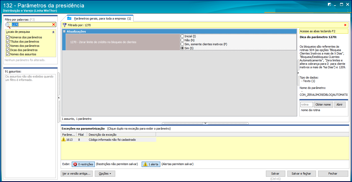Collapse the right tip panel with the arrow handle

click(x=298, y=73)
